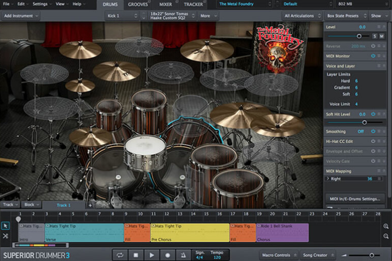Select the Track 1 tab
The height and width of the screenshot is (261, 392).
[63, 205]
